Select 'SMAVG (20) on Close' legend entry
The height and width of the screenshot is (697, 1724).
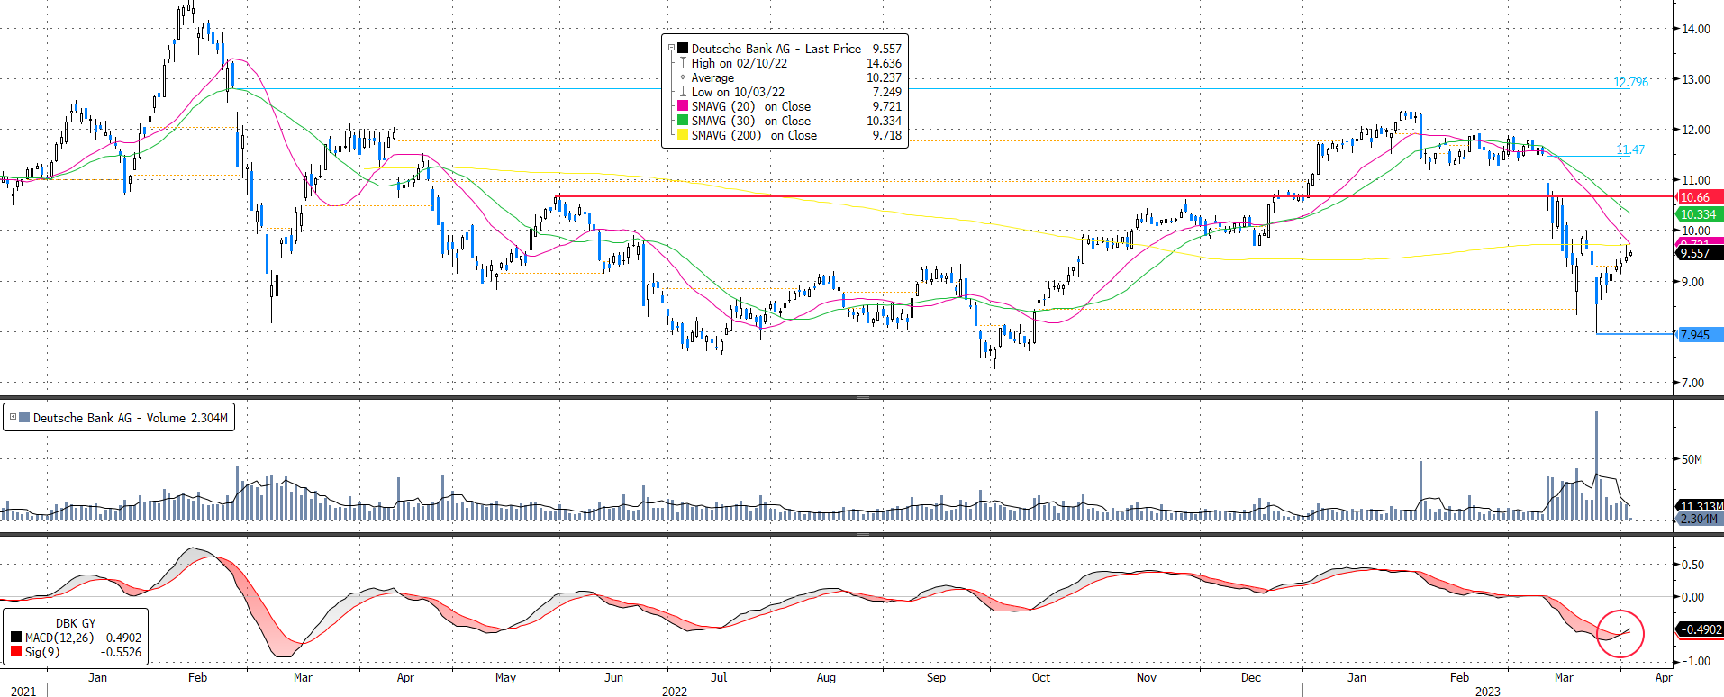point(751,106)
